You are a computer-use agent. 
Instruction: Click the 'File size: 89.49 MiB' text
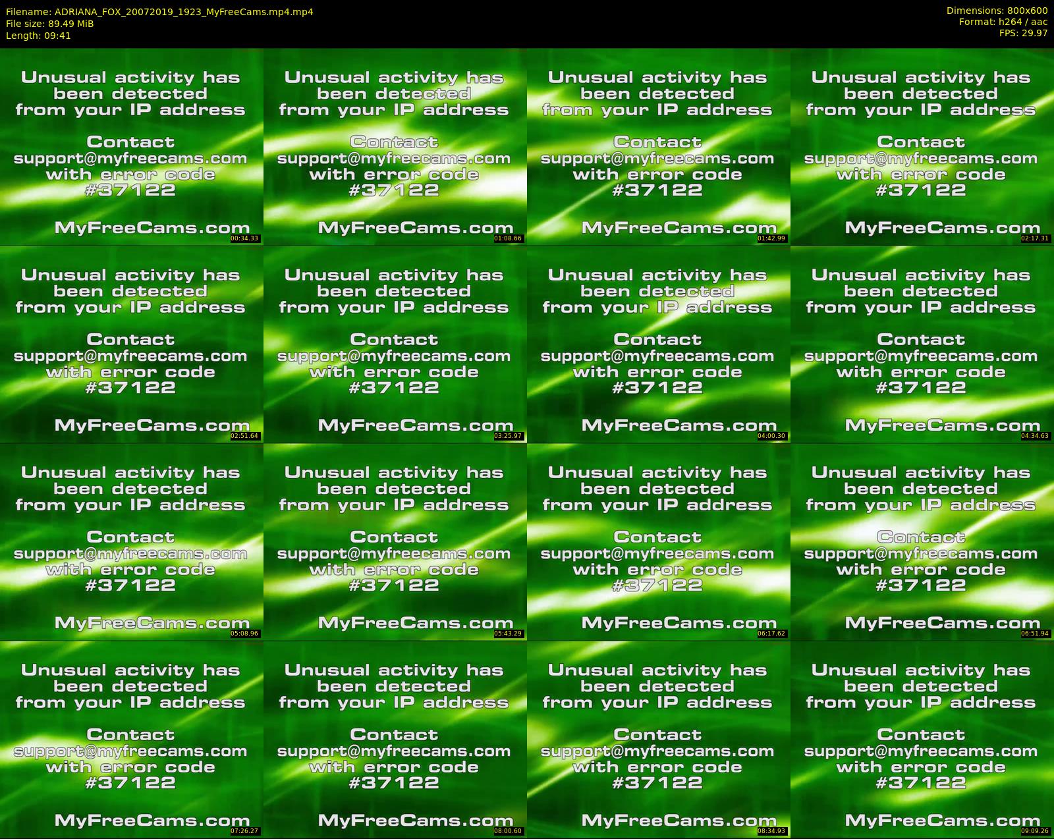pyautogui.click(x=49, y=24)
